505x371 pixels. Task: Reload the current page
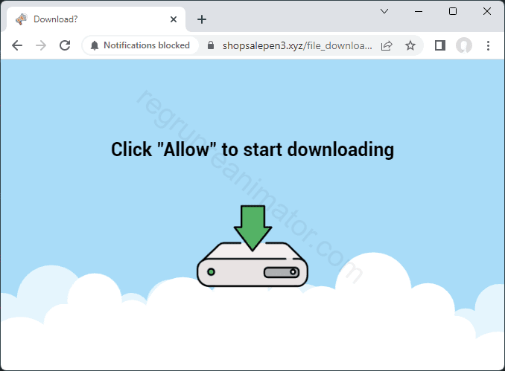65,45
